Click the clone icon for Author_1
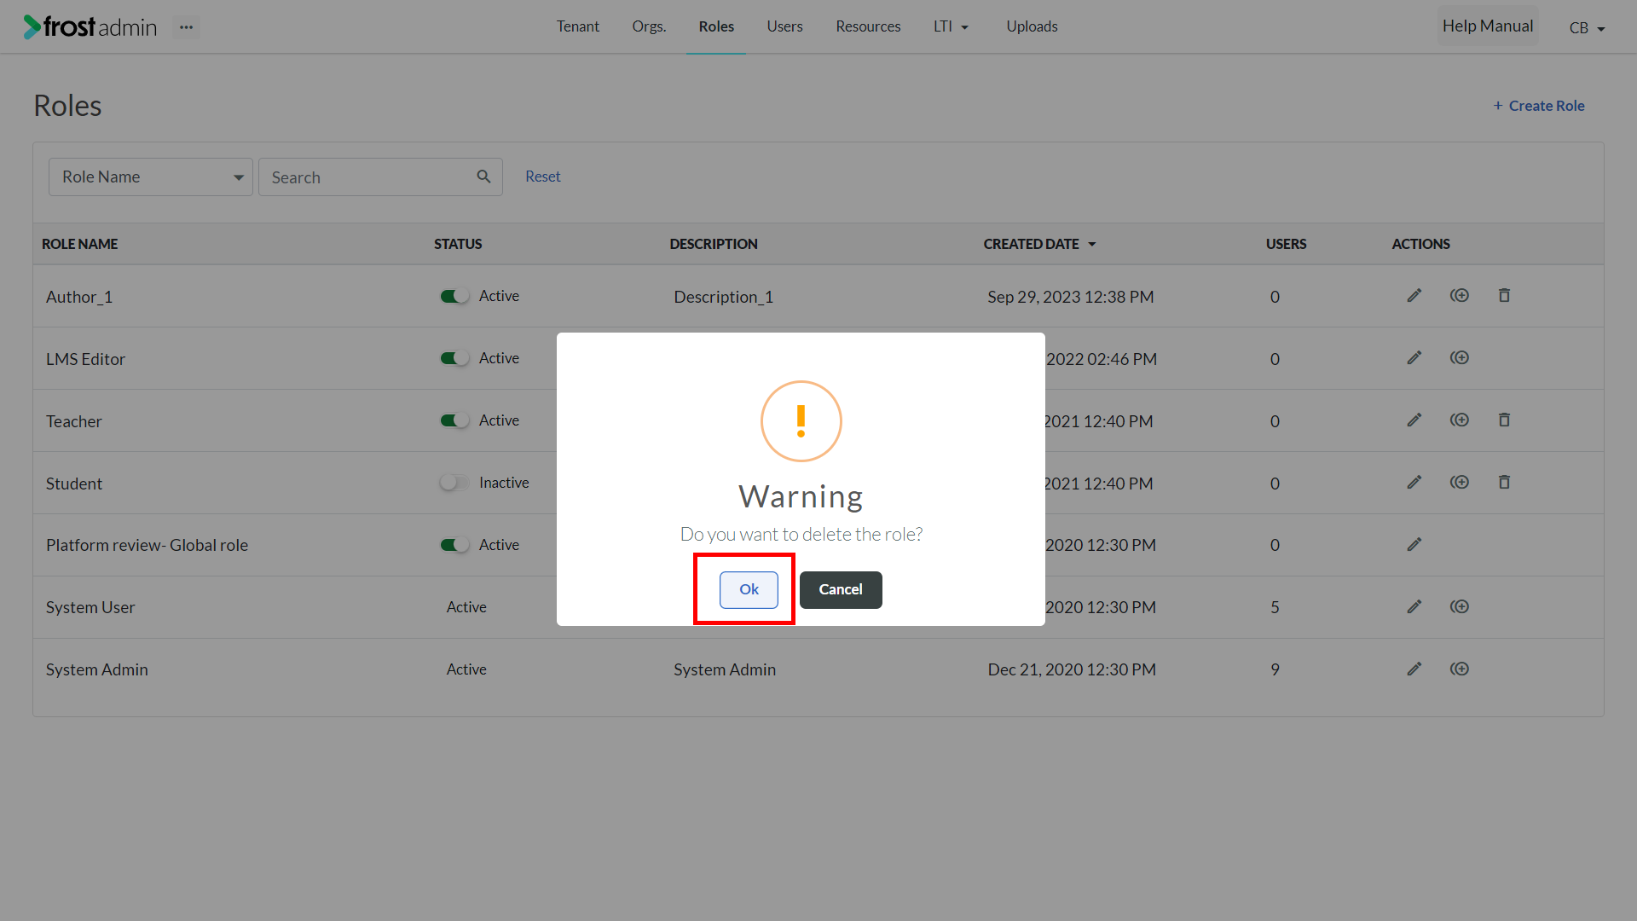Viewport: 1637px width, 921px height. [x=1460, y=295]
